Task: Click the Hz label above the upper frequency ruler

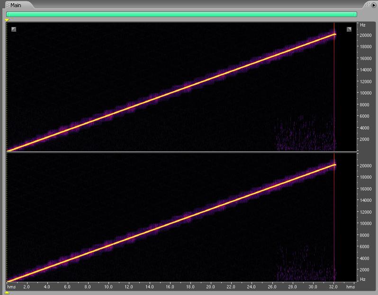Action: click(x=362, y=25)
